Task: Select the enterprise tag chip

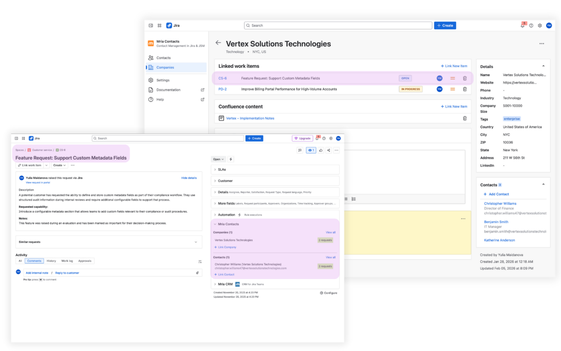Action: point(511,118)
